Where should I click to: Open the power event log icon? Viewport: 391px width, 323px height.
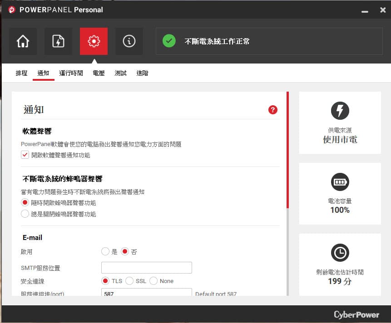[58, 41]
